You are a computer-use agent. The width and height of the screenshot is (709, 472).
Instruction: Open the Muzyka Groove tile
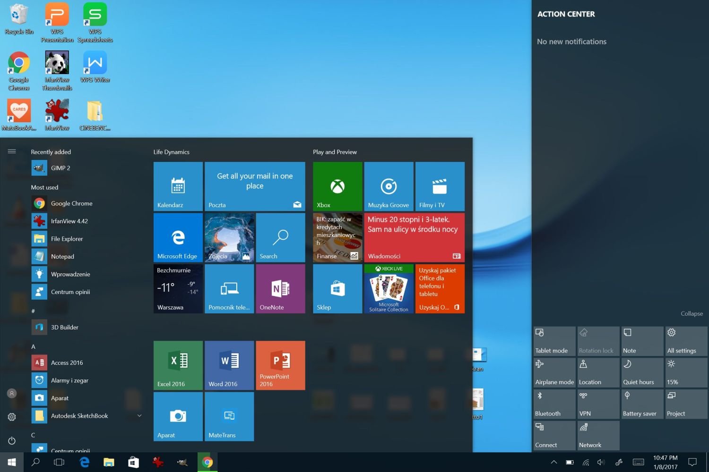(x=389, y=186)
